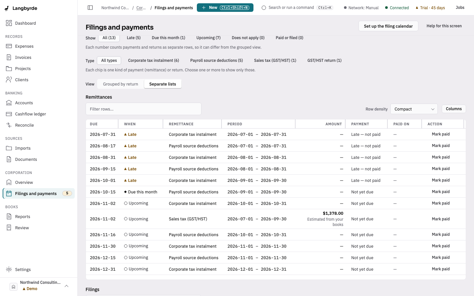Open the Documents icon
Viewport: 474px width, 296px height.
tap(9, 159)
